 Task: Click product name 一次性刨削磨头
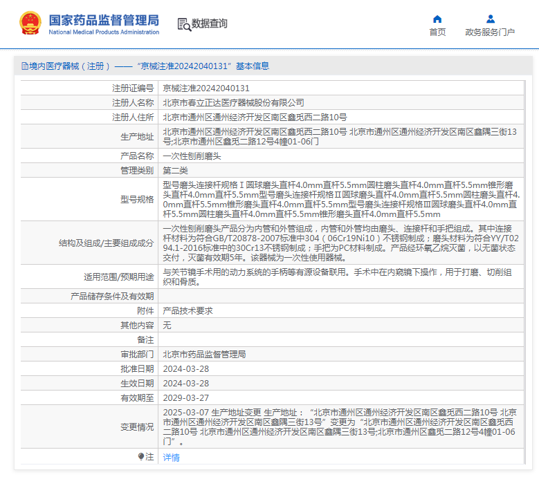192,156
